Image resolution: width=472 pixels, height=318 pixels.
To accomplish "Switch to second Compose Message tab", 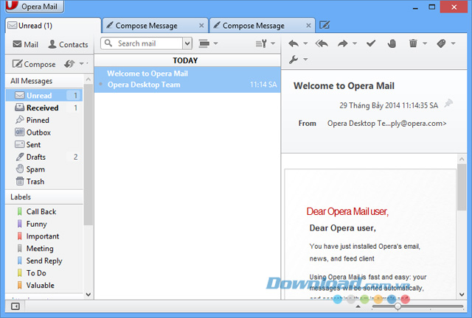I will [x=263, y=26].
